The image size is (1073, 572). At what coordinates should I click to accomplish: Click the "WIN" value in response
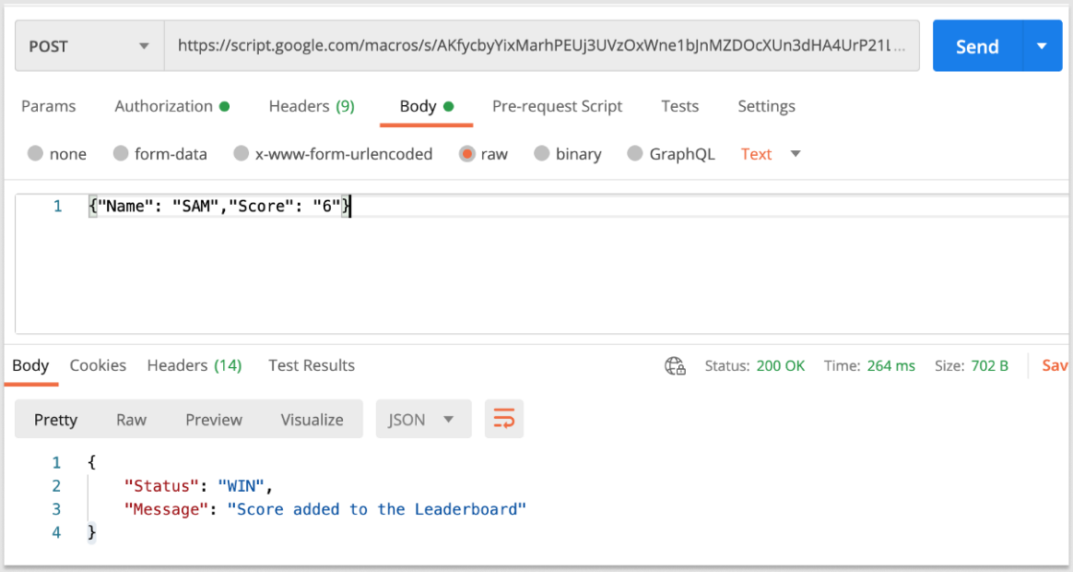(x=241, y=485)
